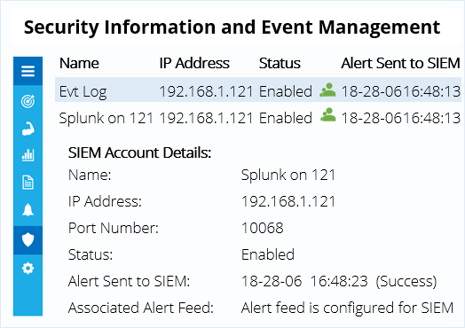The image size is (465, 328).
Task: Click the Associated Alert Feed: label
Action: tap(141, 308)
